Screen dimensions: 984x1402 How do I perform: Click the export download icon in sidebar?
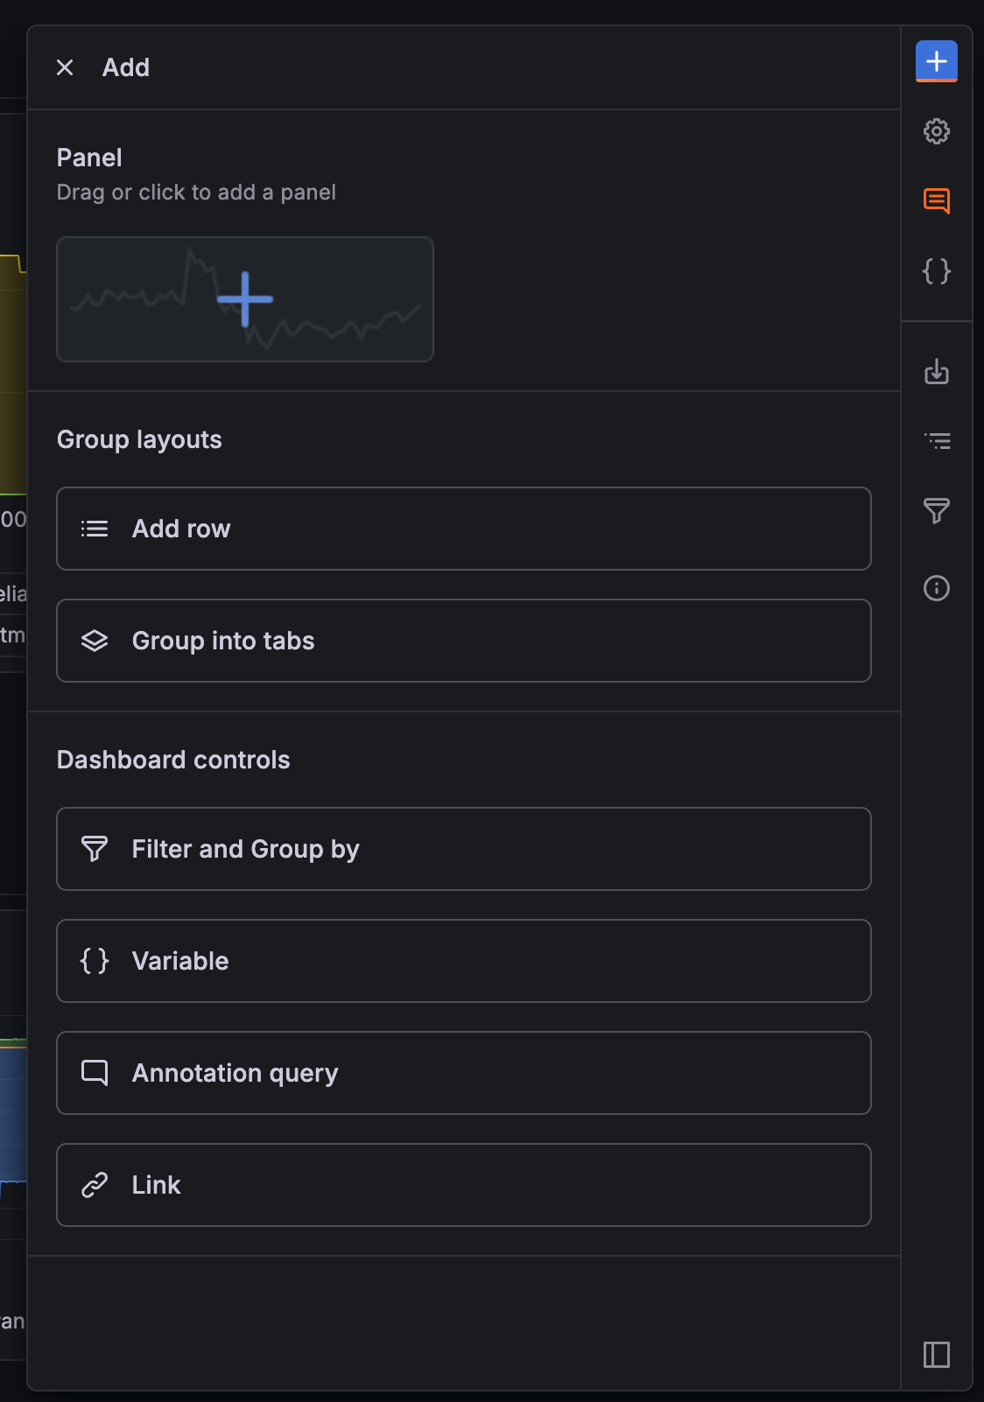pyautogui.click(x=936, y=372)
